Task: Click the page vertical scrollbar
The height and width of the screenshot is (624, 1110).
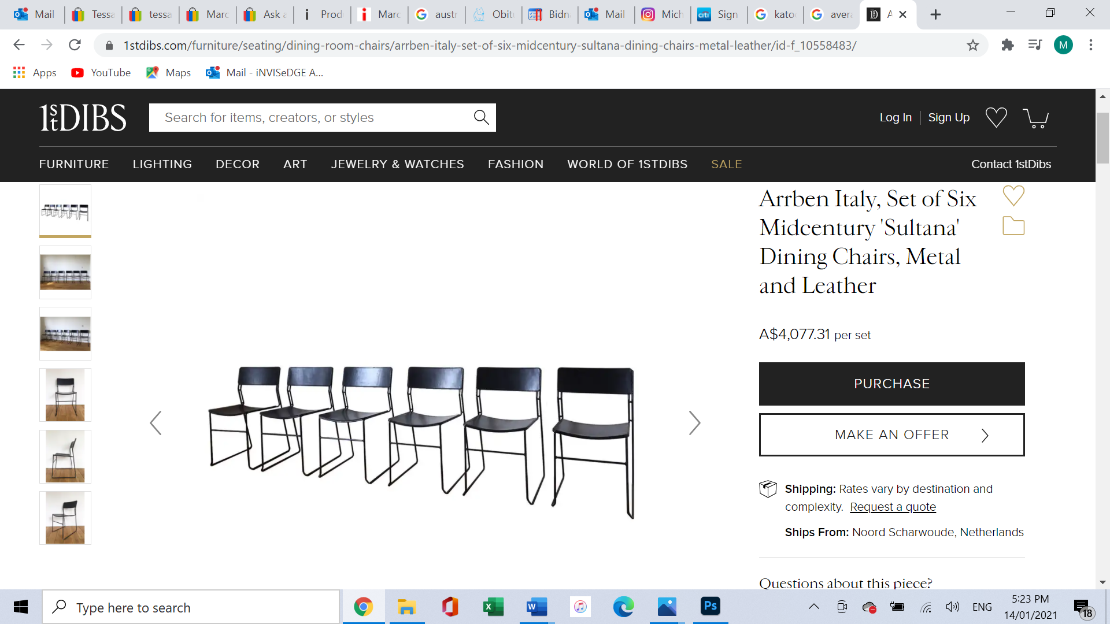Action: [1102, 139]
